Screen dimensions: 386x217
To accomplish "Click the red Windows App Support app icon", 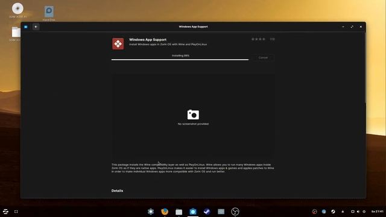I will tap(118, 44).
